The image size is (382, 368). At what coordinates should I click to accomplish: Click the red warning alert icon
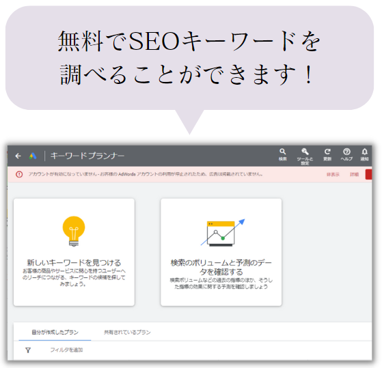tap(19, 174)
